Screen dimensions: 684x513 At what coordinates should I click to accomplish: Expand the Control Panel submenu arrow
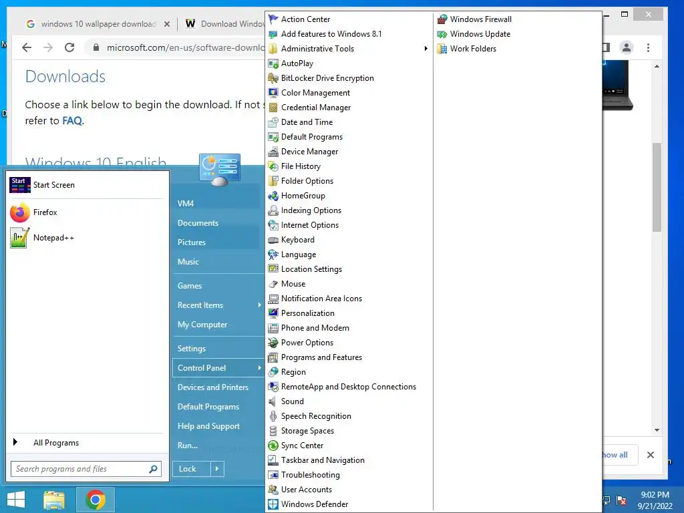click(x=259, y=368)
